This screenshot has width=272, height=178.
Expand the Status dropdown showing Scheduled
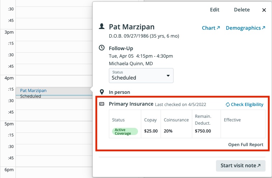click(x=141, y=76)
